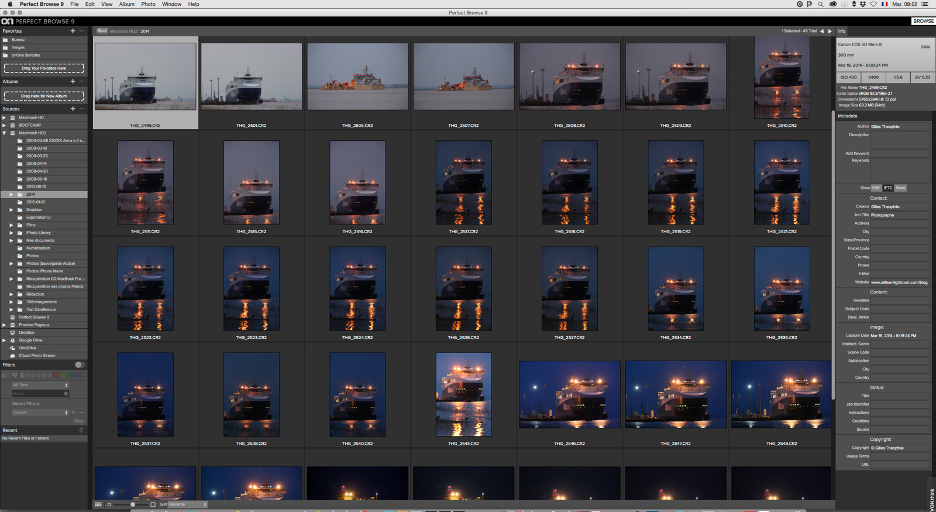Image resolution: width=936 pixels, height=512 pixels.
Task: Click the BROWSE module button
Action: pos(923,21)
